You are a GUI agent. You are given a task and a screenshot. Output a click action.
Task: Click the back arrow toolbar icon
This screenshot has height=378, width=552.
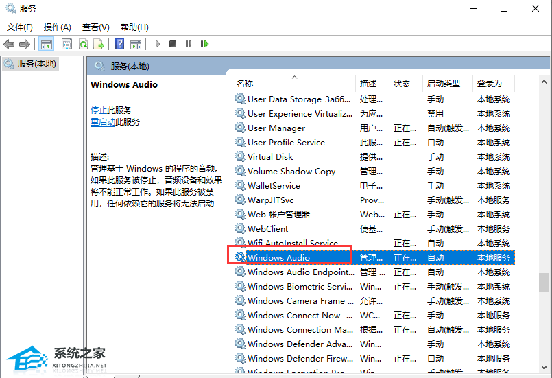tap(9, 44)
